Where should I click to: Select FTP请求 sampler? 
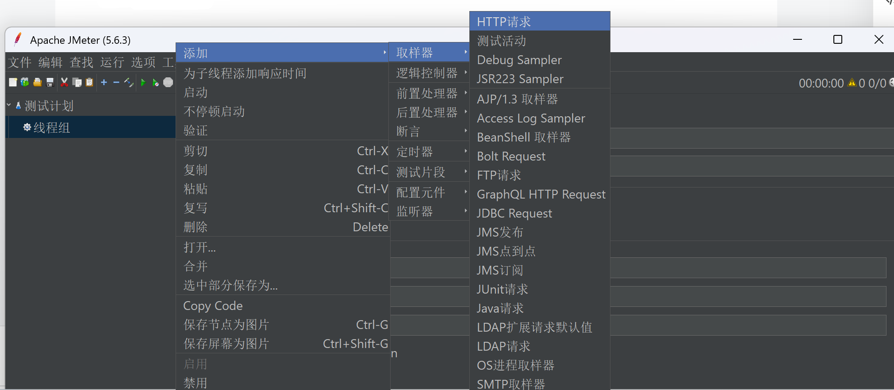(540, 175)
